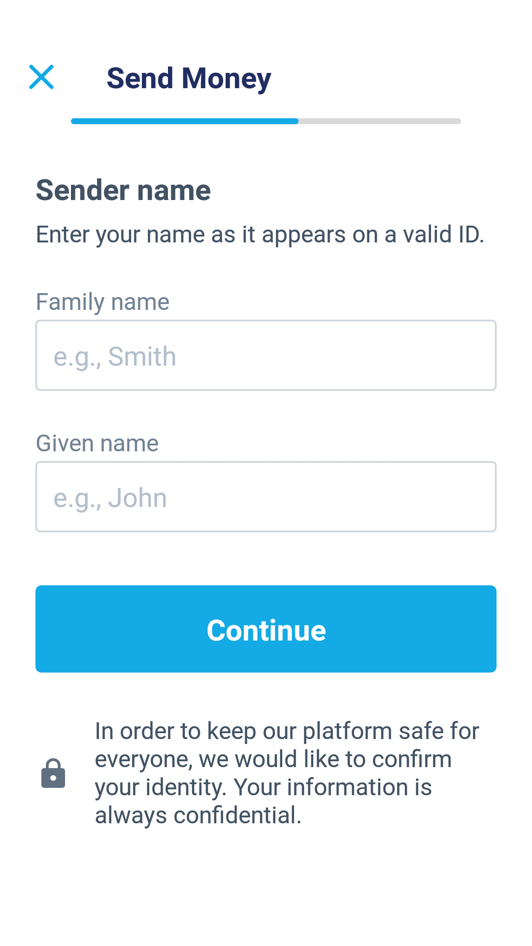Viewport: 532px width, 946px height.
Task: Click 'Enter your name' at instruction start
Action: (x=120, y=235)
